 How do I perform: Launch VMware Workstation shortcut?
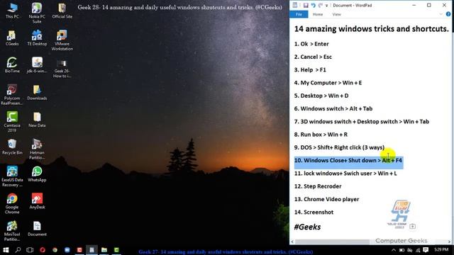tap(62, 40)
